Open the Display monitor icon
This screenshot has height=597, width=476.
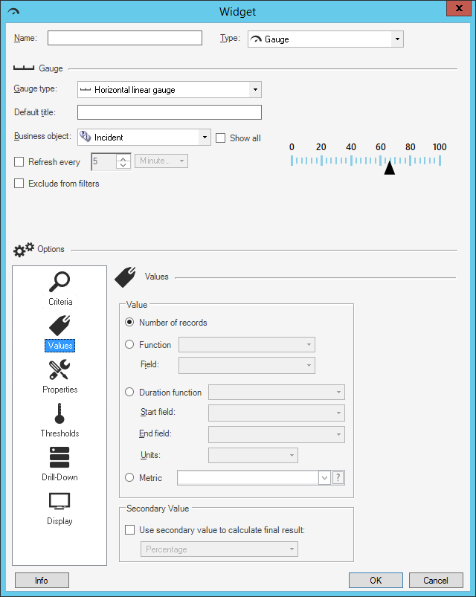[x=59, y=501]
